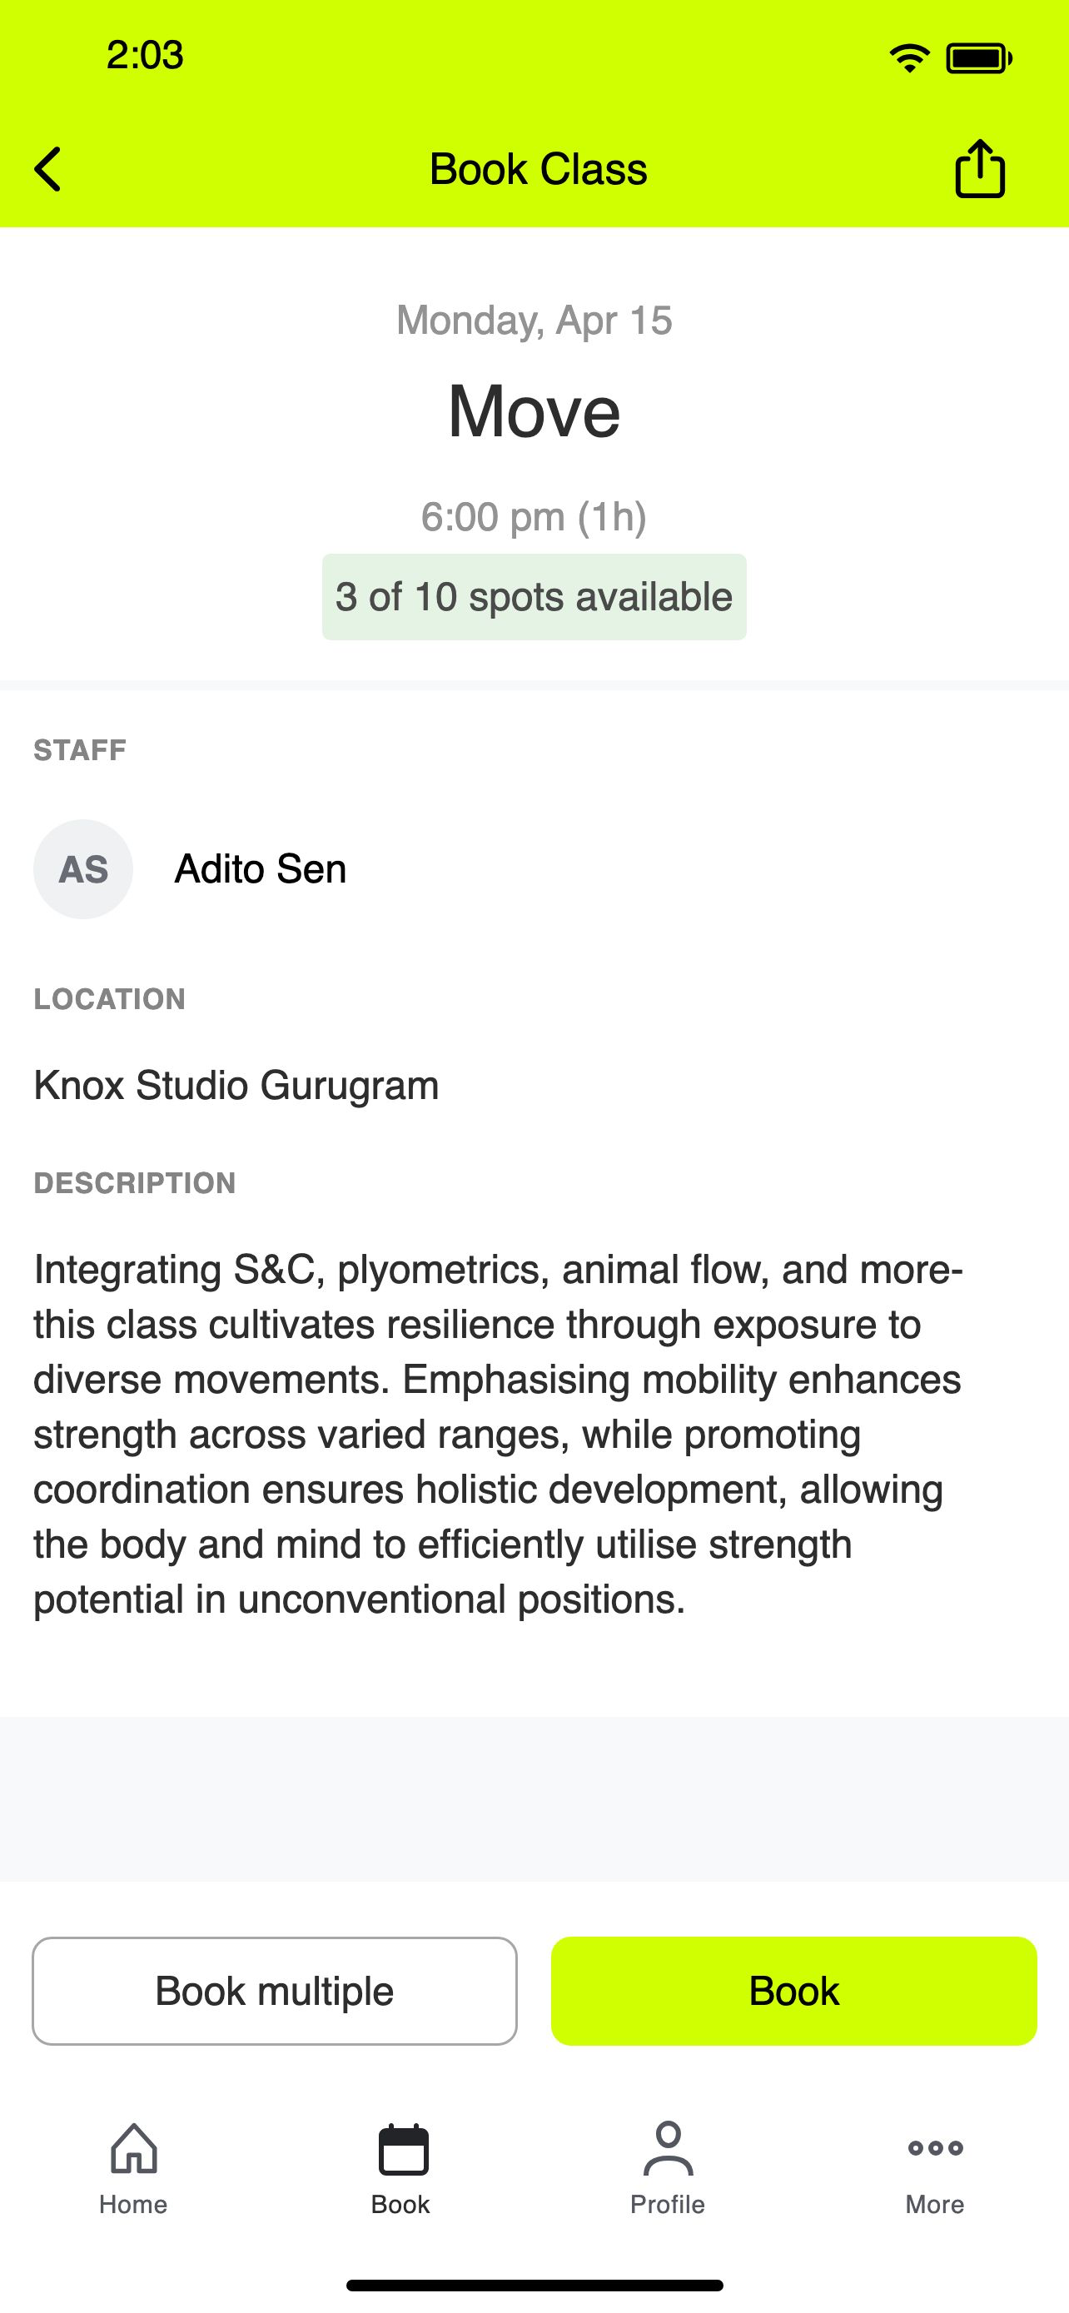
Task: Tap the Move class title
Action: point(534,411)
